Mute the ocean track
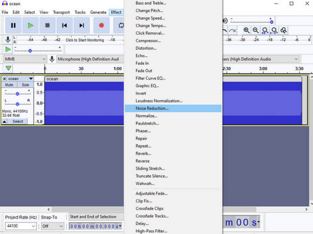 click(x=9, y=84)
